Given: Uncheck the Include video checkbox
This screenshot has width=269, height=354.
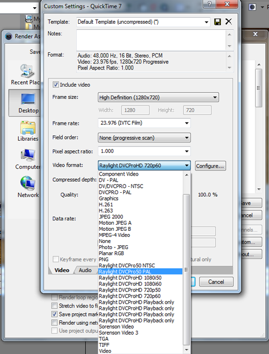Looking at the screenshot, I should point(55,84).
